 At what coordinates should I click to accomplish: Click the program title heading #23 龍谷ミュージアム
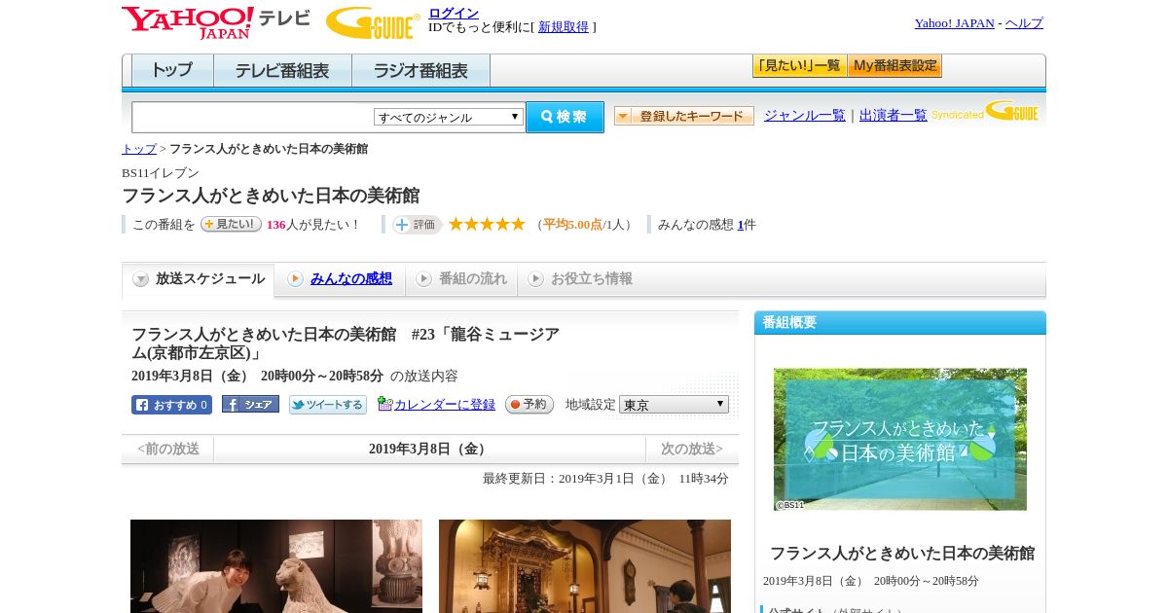click(x=346, y=343)
